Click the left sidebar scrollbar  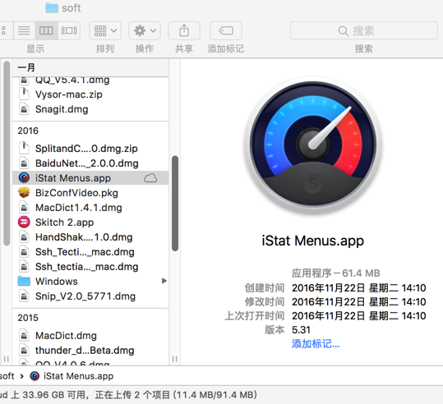[7, 154]
